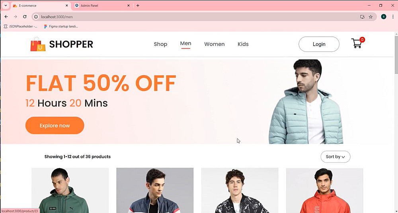Open the Sort by dropdown
The image size is (398, 213).
[335, 157]
